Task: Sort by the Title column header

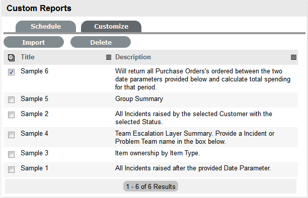Action: [x=28, y=57]
